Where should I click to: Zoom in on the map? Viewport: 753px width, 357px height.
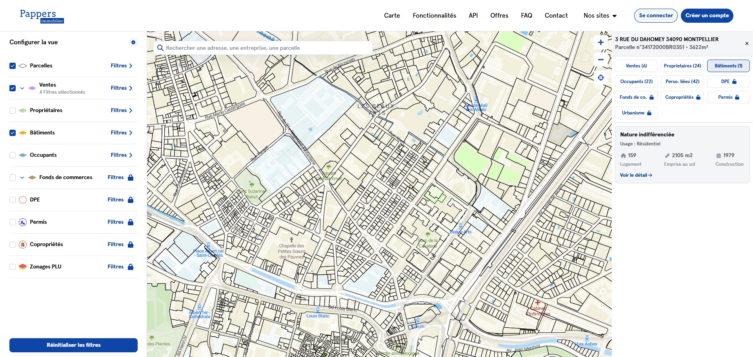(600, 42)
